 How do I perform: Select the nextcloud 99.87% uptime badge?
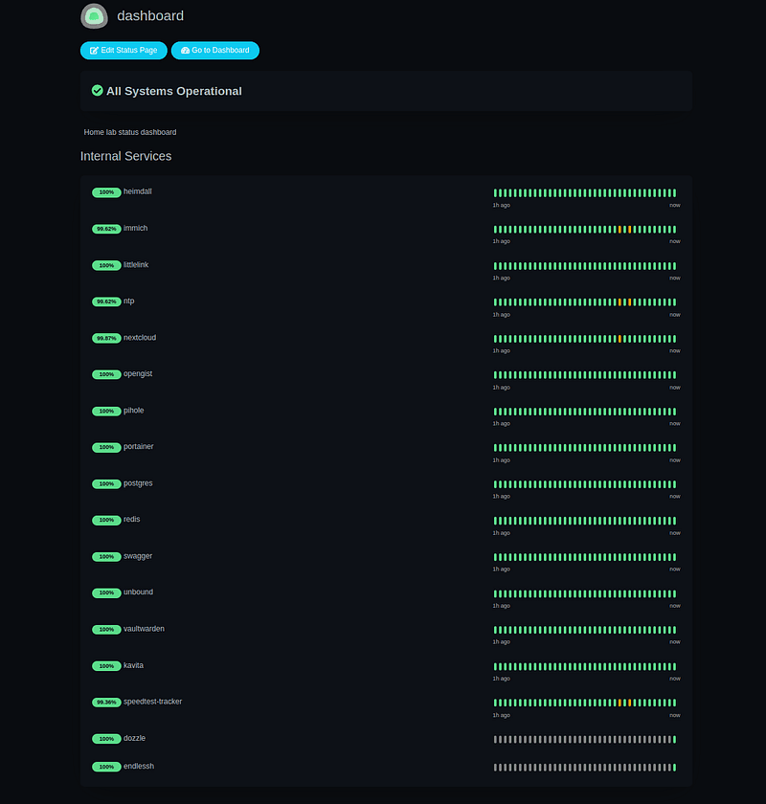pyautogui.click(x=106, y=338)
